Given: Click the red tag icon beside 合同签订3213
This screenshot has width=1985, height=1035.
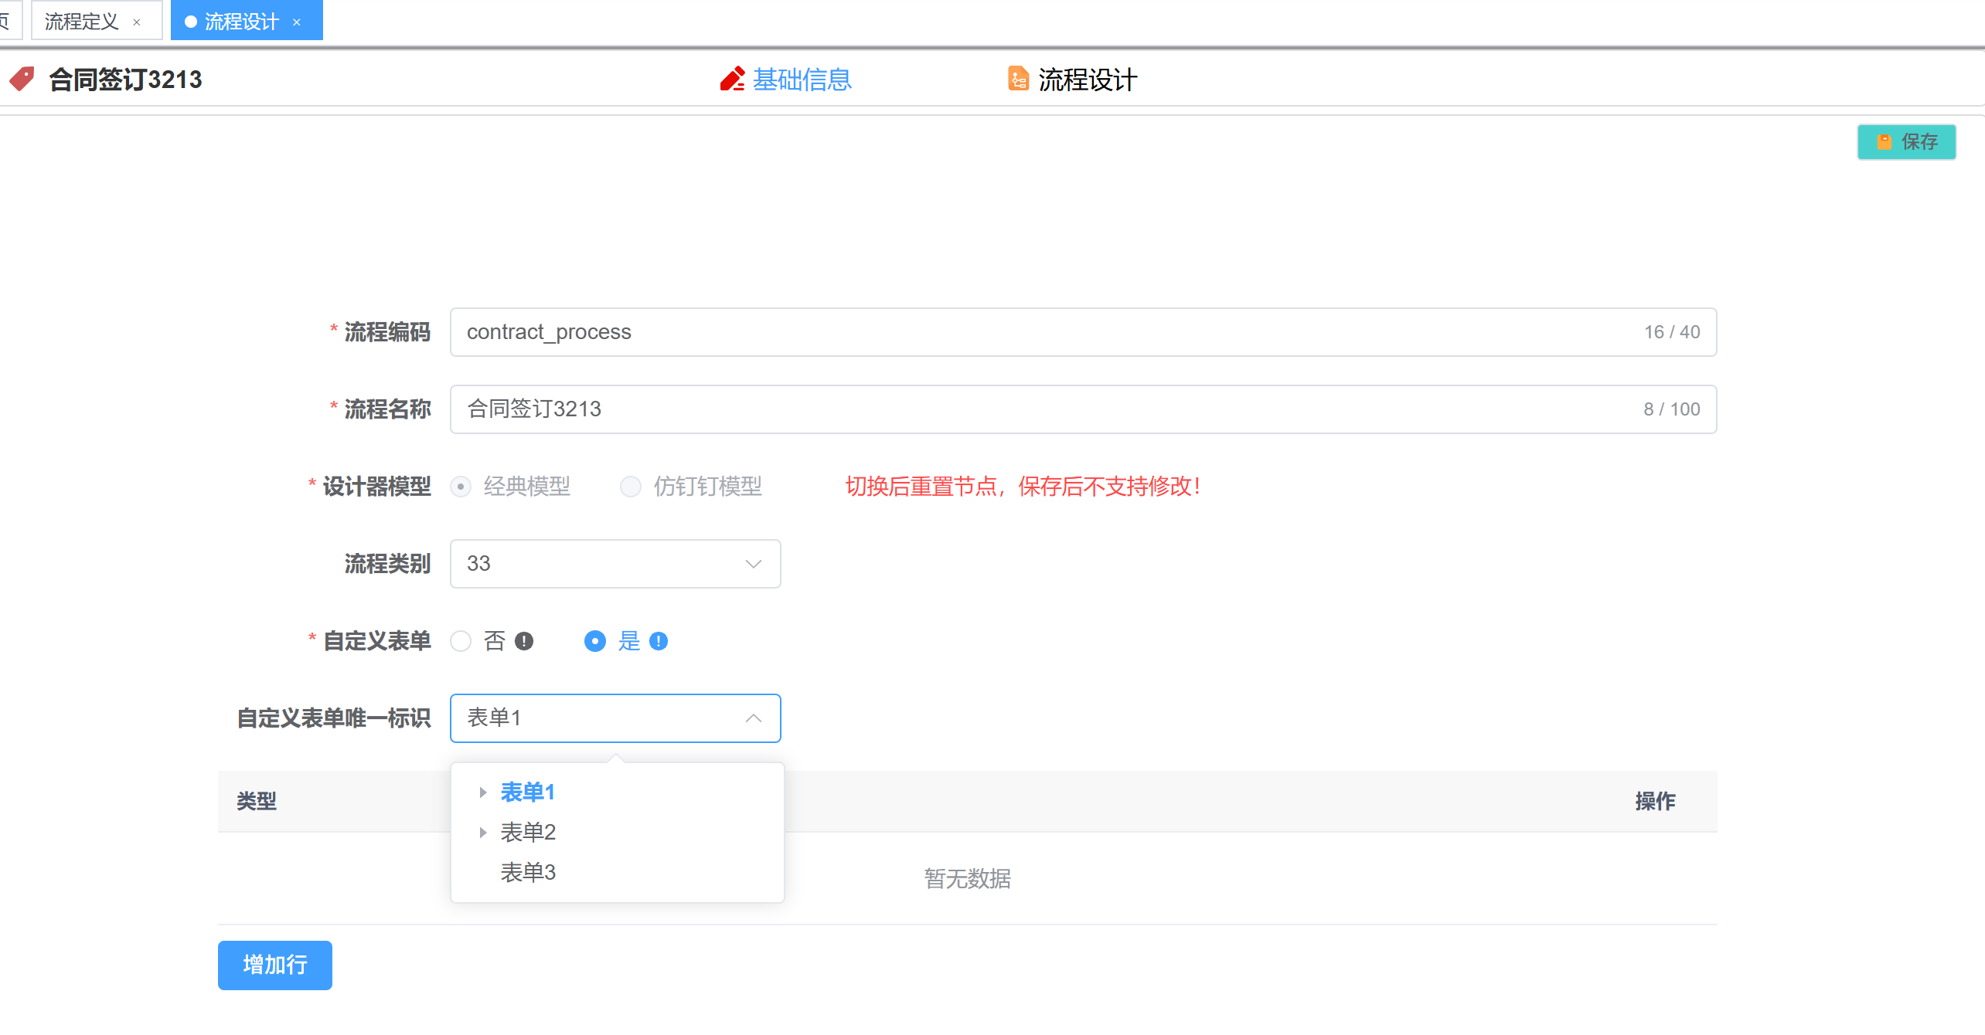Looking at the screenshot, I should click(x=22, y=79).
